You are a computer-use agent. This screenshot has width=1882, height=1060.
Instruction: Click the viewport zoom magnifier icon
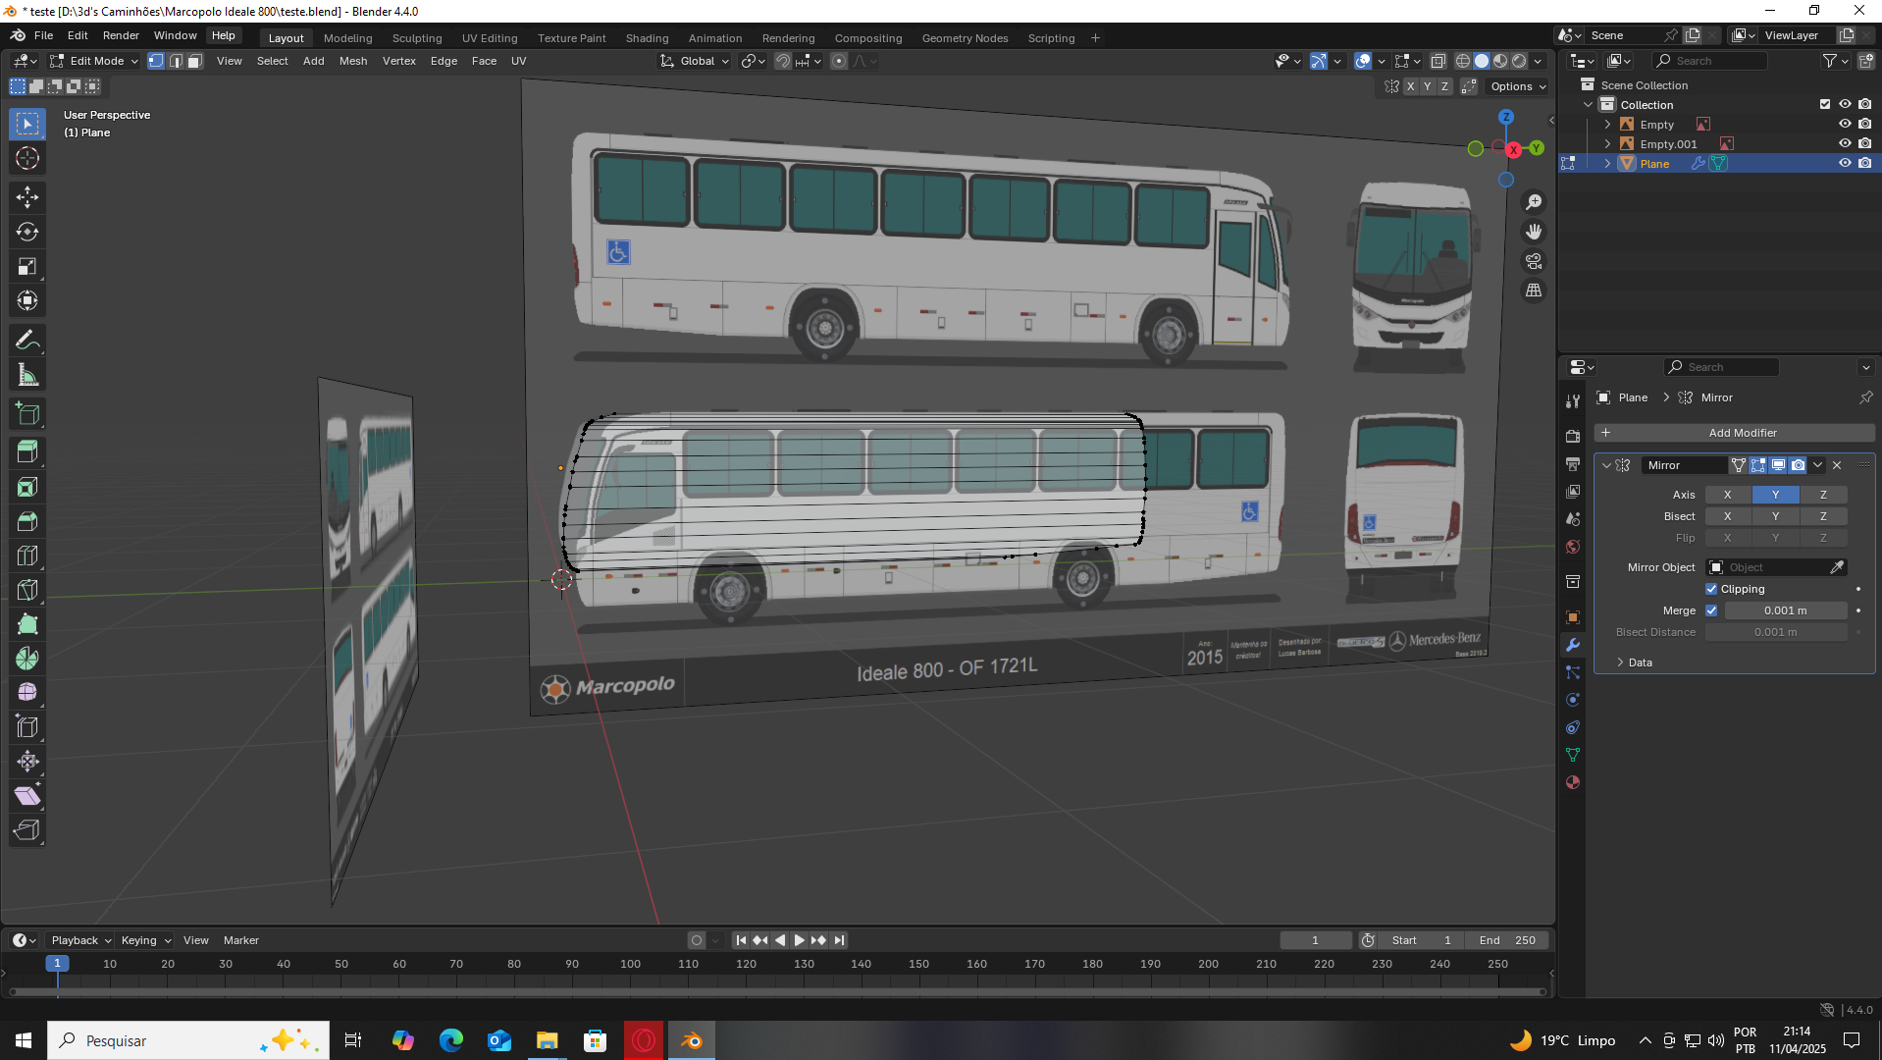point(1534,202)
